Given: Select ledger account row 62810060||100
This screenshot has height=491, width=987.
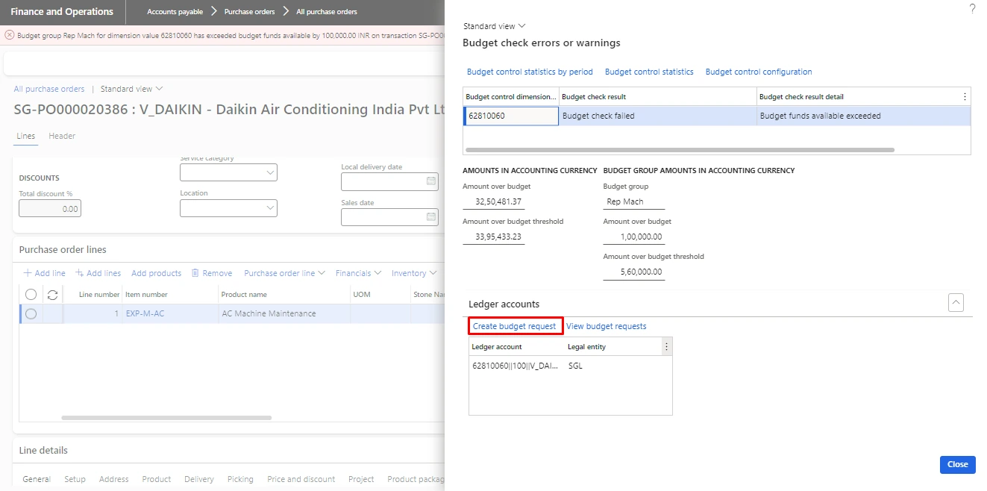Looking at the screenshot, I should pyautogui.click(x=516, y=366).
